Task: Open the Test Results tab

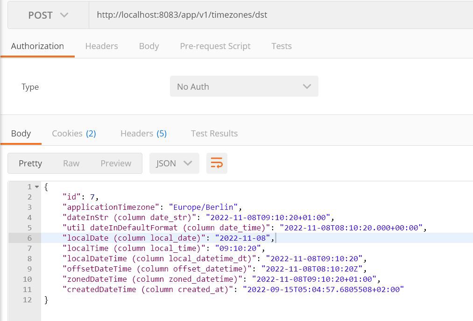Action: point(214,134)
